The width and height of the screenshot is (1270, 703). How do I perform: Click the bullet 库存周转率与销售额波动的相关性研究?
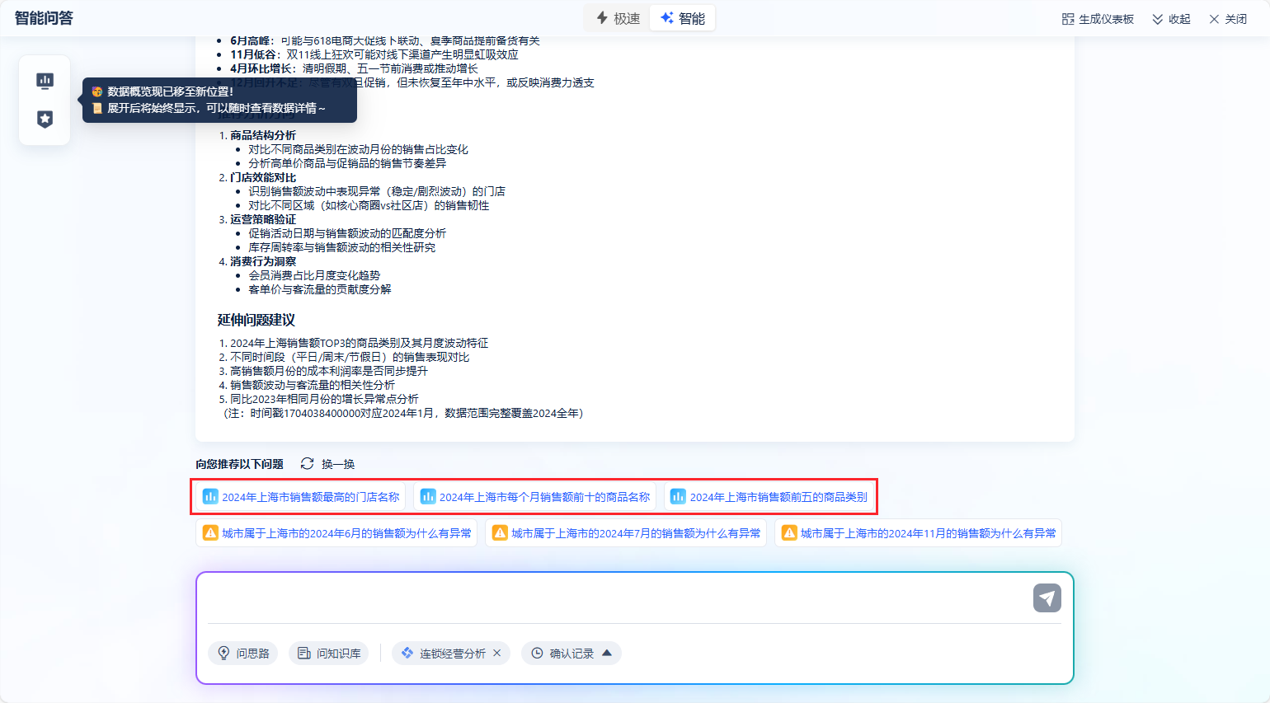click(342, 247)
